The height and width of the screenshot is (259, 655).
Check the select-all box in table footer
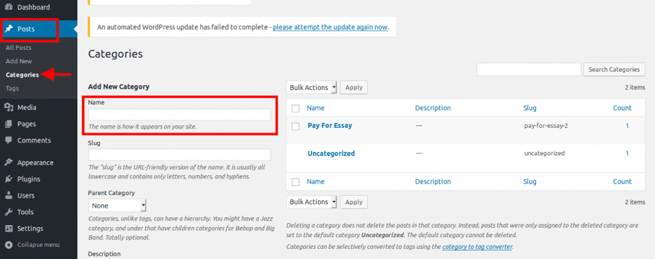[296, 182]
